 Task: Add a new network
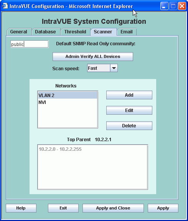[129, 95]
